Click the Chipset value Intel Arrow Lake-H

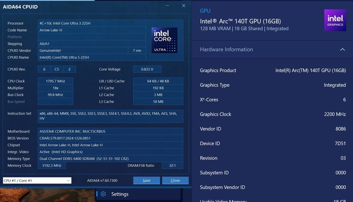pos(110,145)
